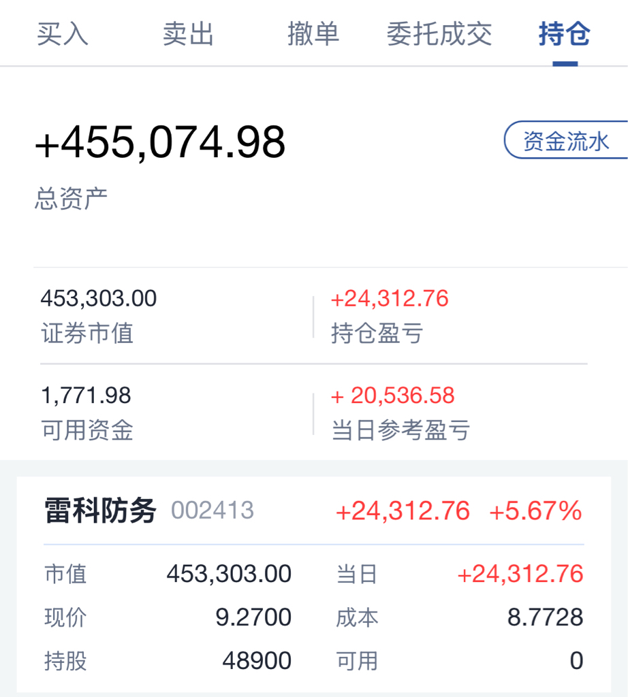Viewport: 628px width, 697px height.
Task: Select the 总资产 label
Action: point(71,198)
